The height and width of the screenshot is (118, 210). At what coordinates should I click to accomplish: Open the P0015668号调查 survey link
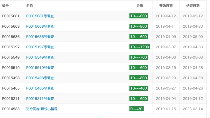pyautogui.click(x=40, y=27)
